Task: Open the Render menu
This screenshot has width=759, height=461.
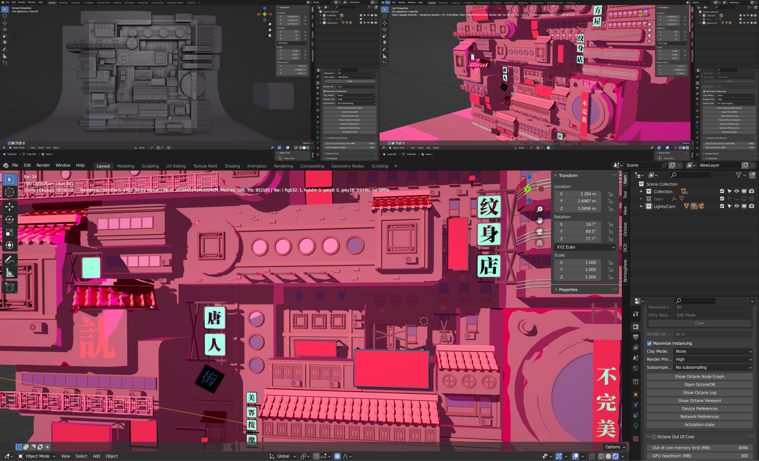Action: (x=43, y=165)
